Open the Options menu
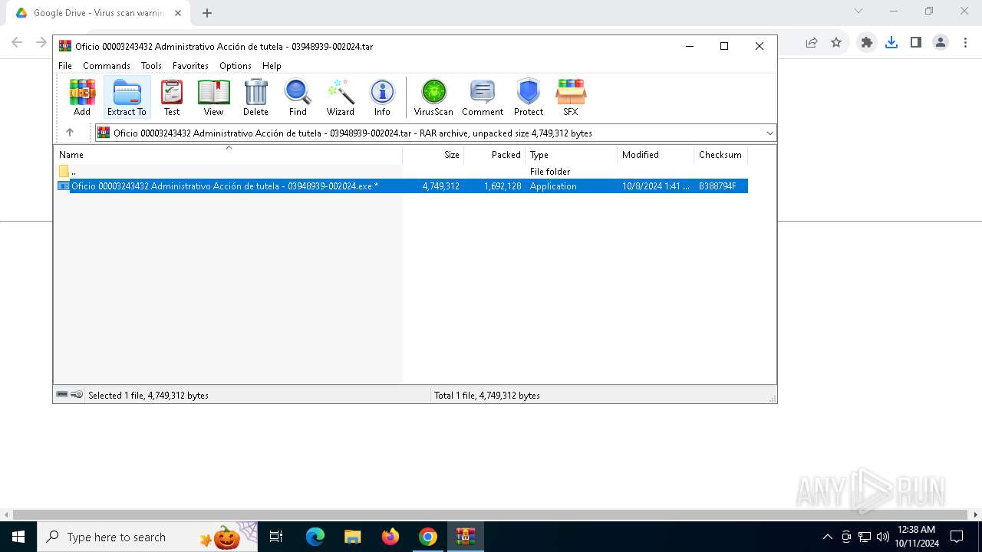The image size is (982, 552). point(236,66)
